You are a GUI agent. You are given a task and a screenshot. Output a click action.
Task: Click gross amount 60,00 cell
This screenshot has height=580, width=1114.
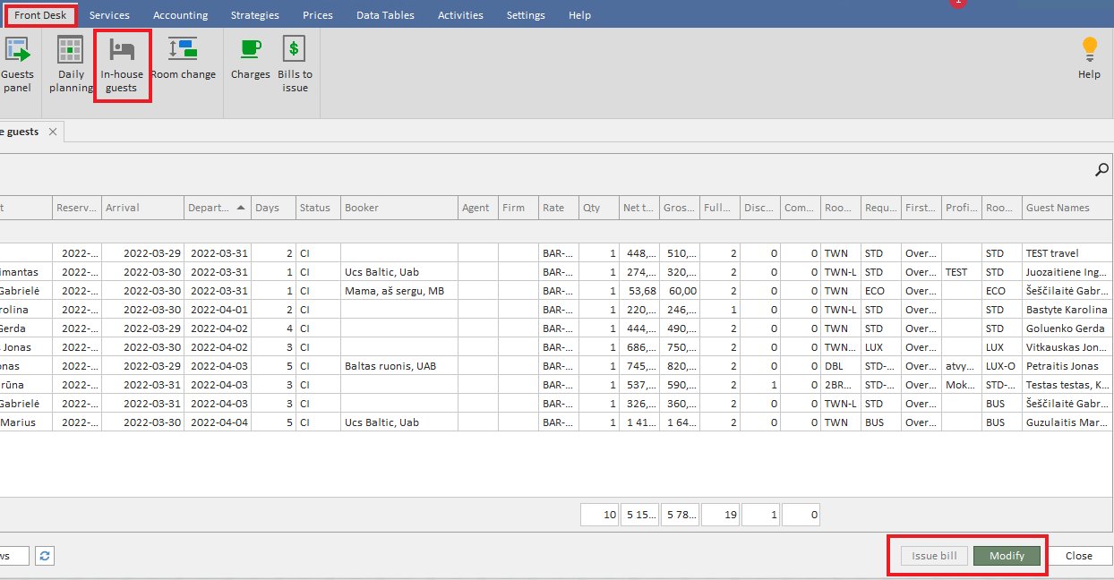pyautogui.click(x=681, y=291)
